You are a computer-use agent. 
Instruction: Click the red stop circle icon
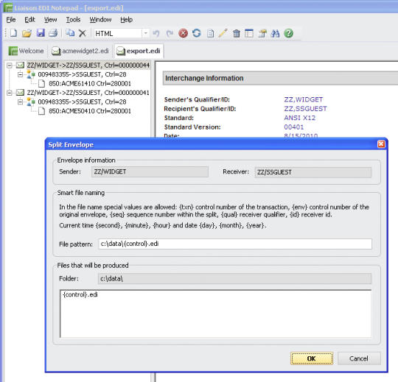pos(183,33)
